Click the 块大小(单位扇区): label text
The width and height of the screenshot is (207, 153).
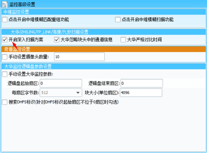pyautogui.click(x=102, y=93)
